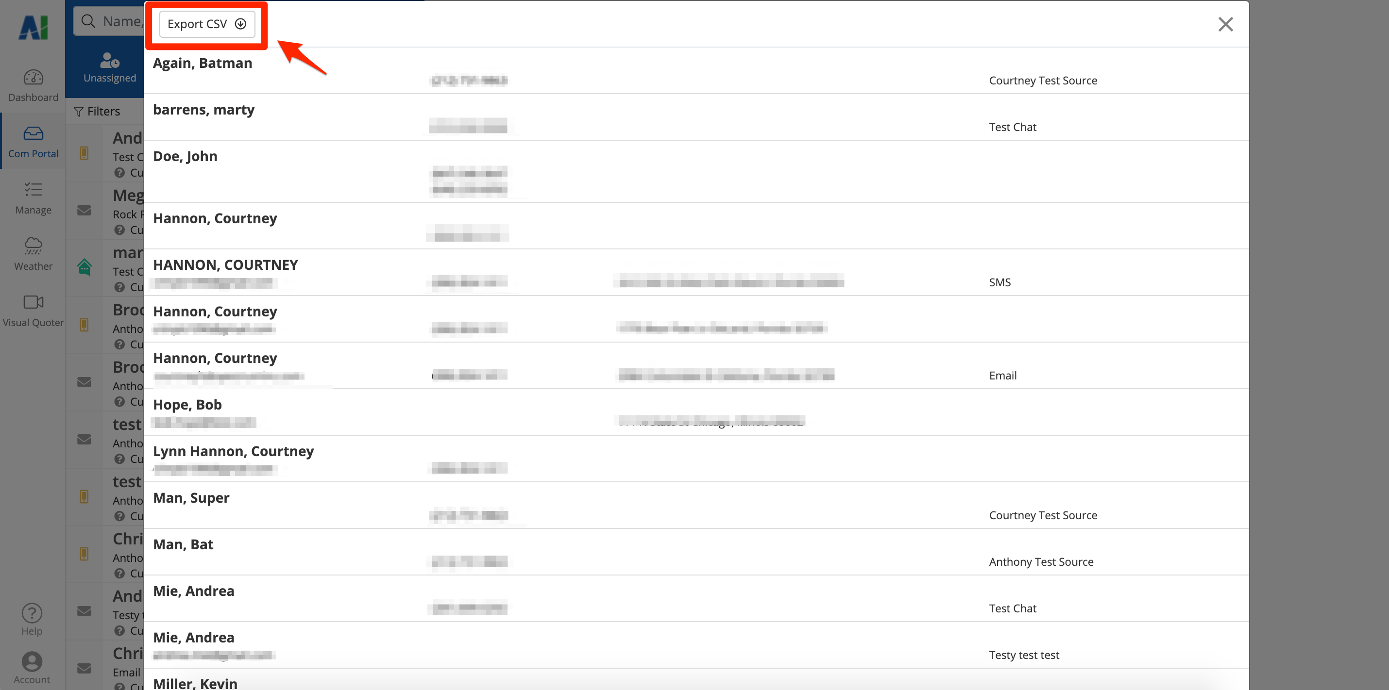Viewport: 1389px width, 690px height.
Task: Open the Manage section
Action: tap(33, 198)
